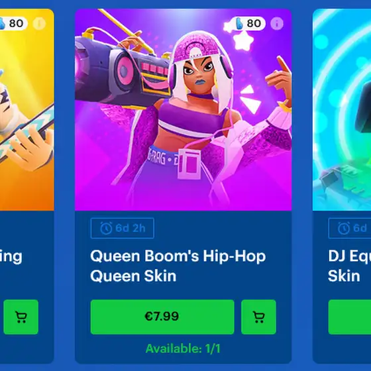Click the glowing star on Queen Boom artwork
Screen dimensions: 371x371
tap(242, 40)
